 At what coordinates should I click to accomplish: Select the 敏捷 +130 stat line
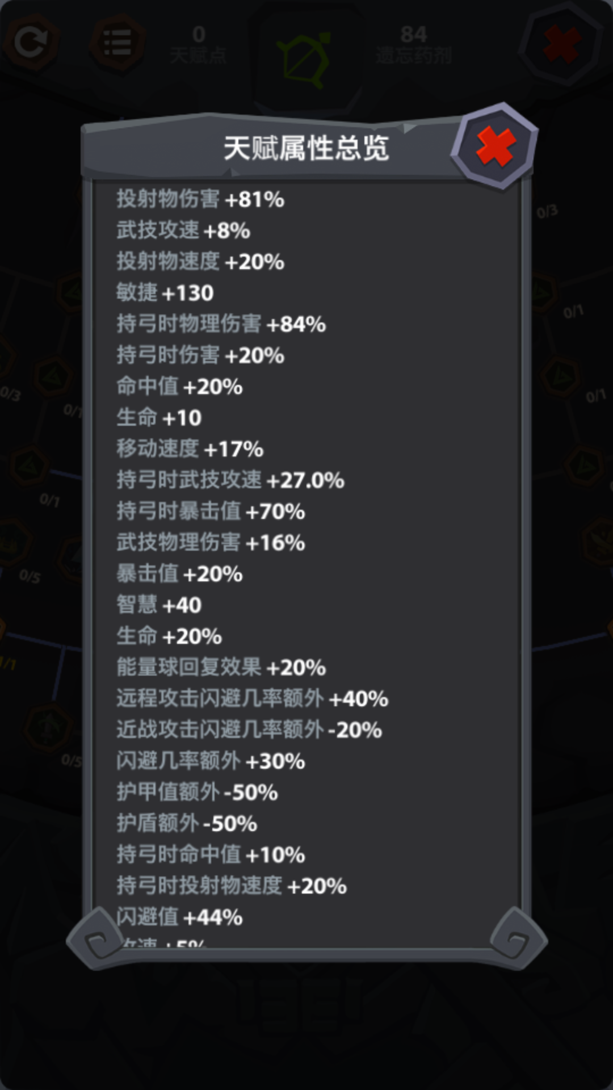coord(165,293)
